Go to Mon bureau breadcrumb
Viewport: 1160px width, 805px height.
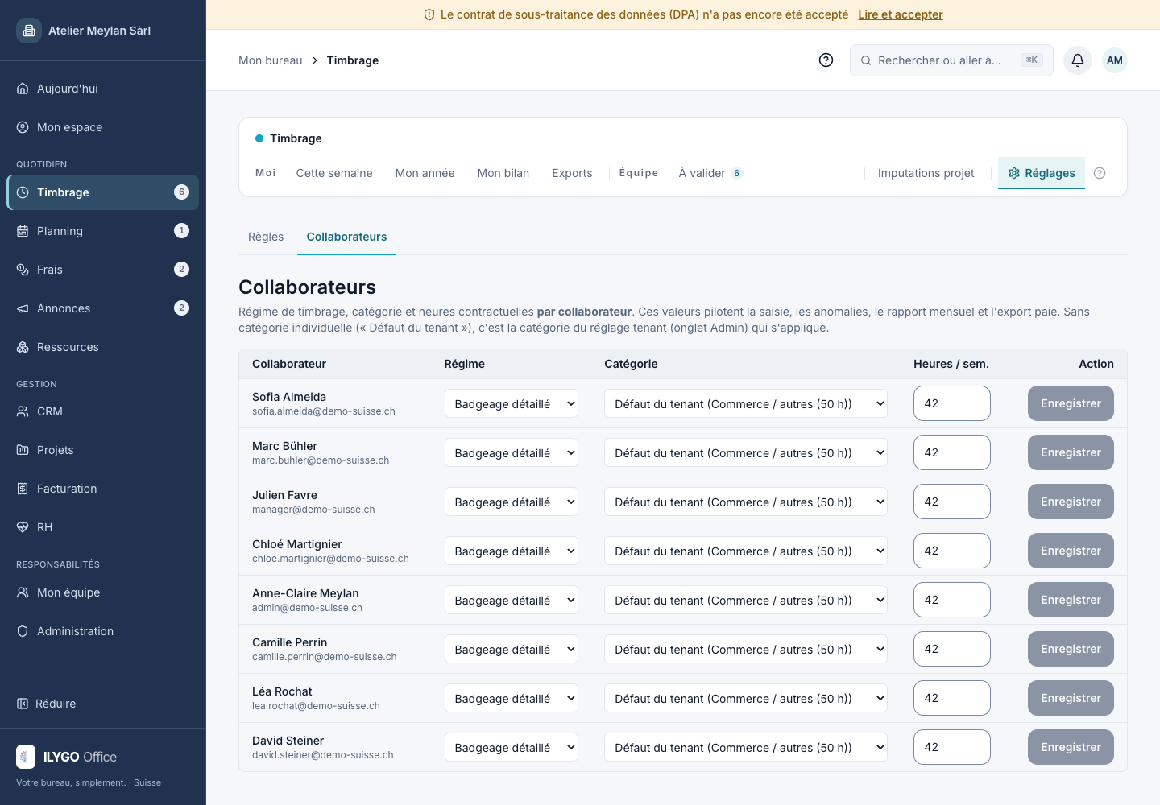271,60
